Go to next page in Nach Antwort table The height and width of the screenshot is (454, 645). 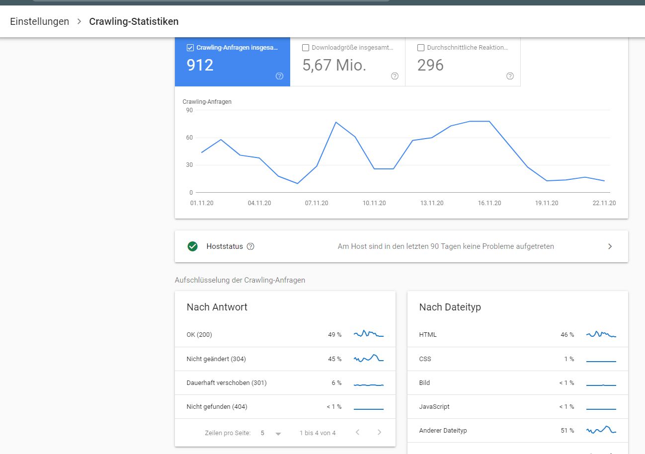(x=379, y=433)
